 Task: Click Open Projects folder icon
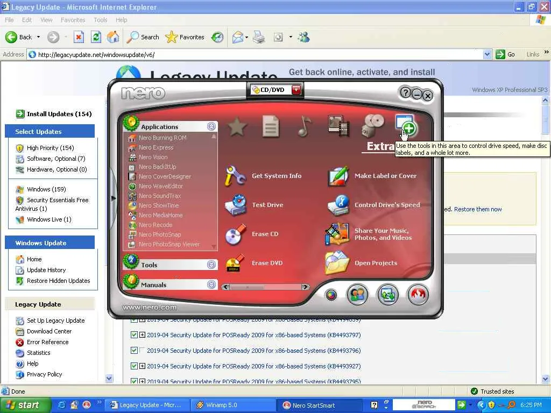337,262
